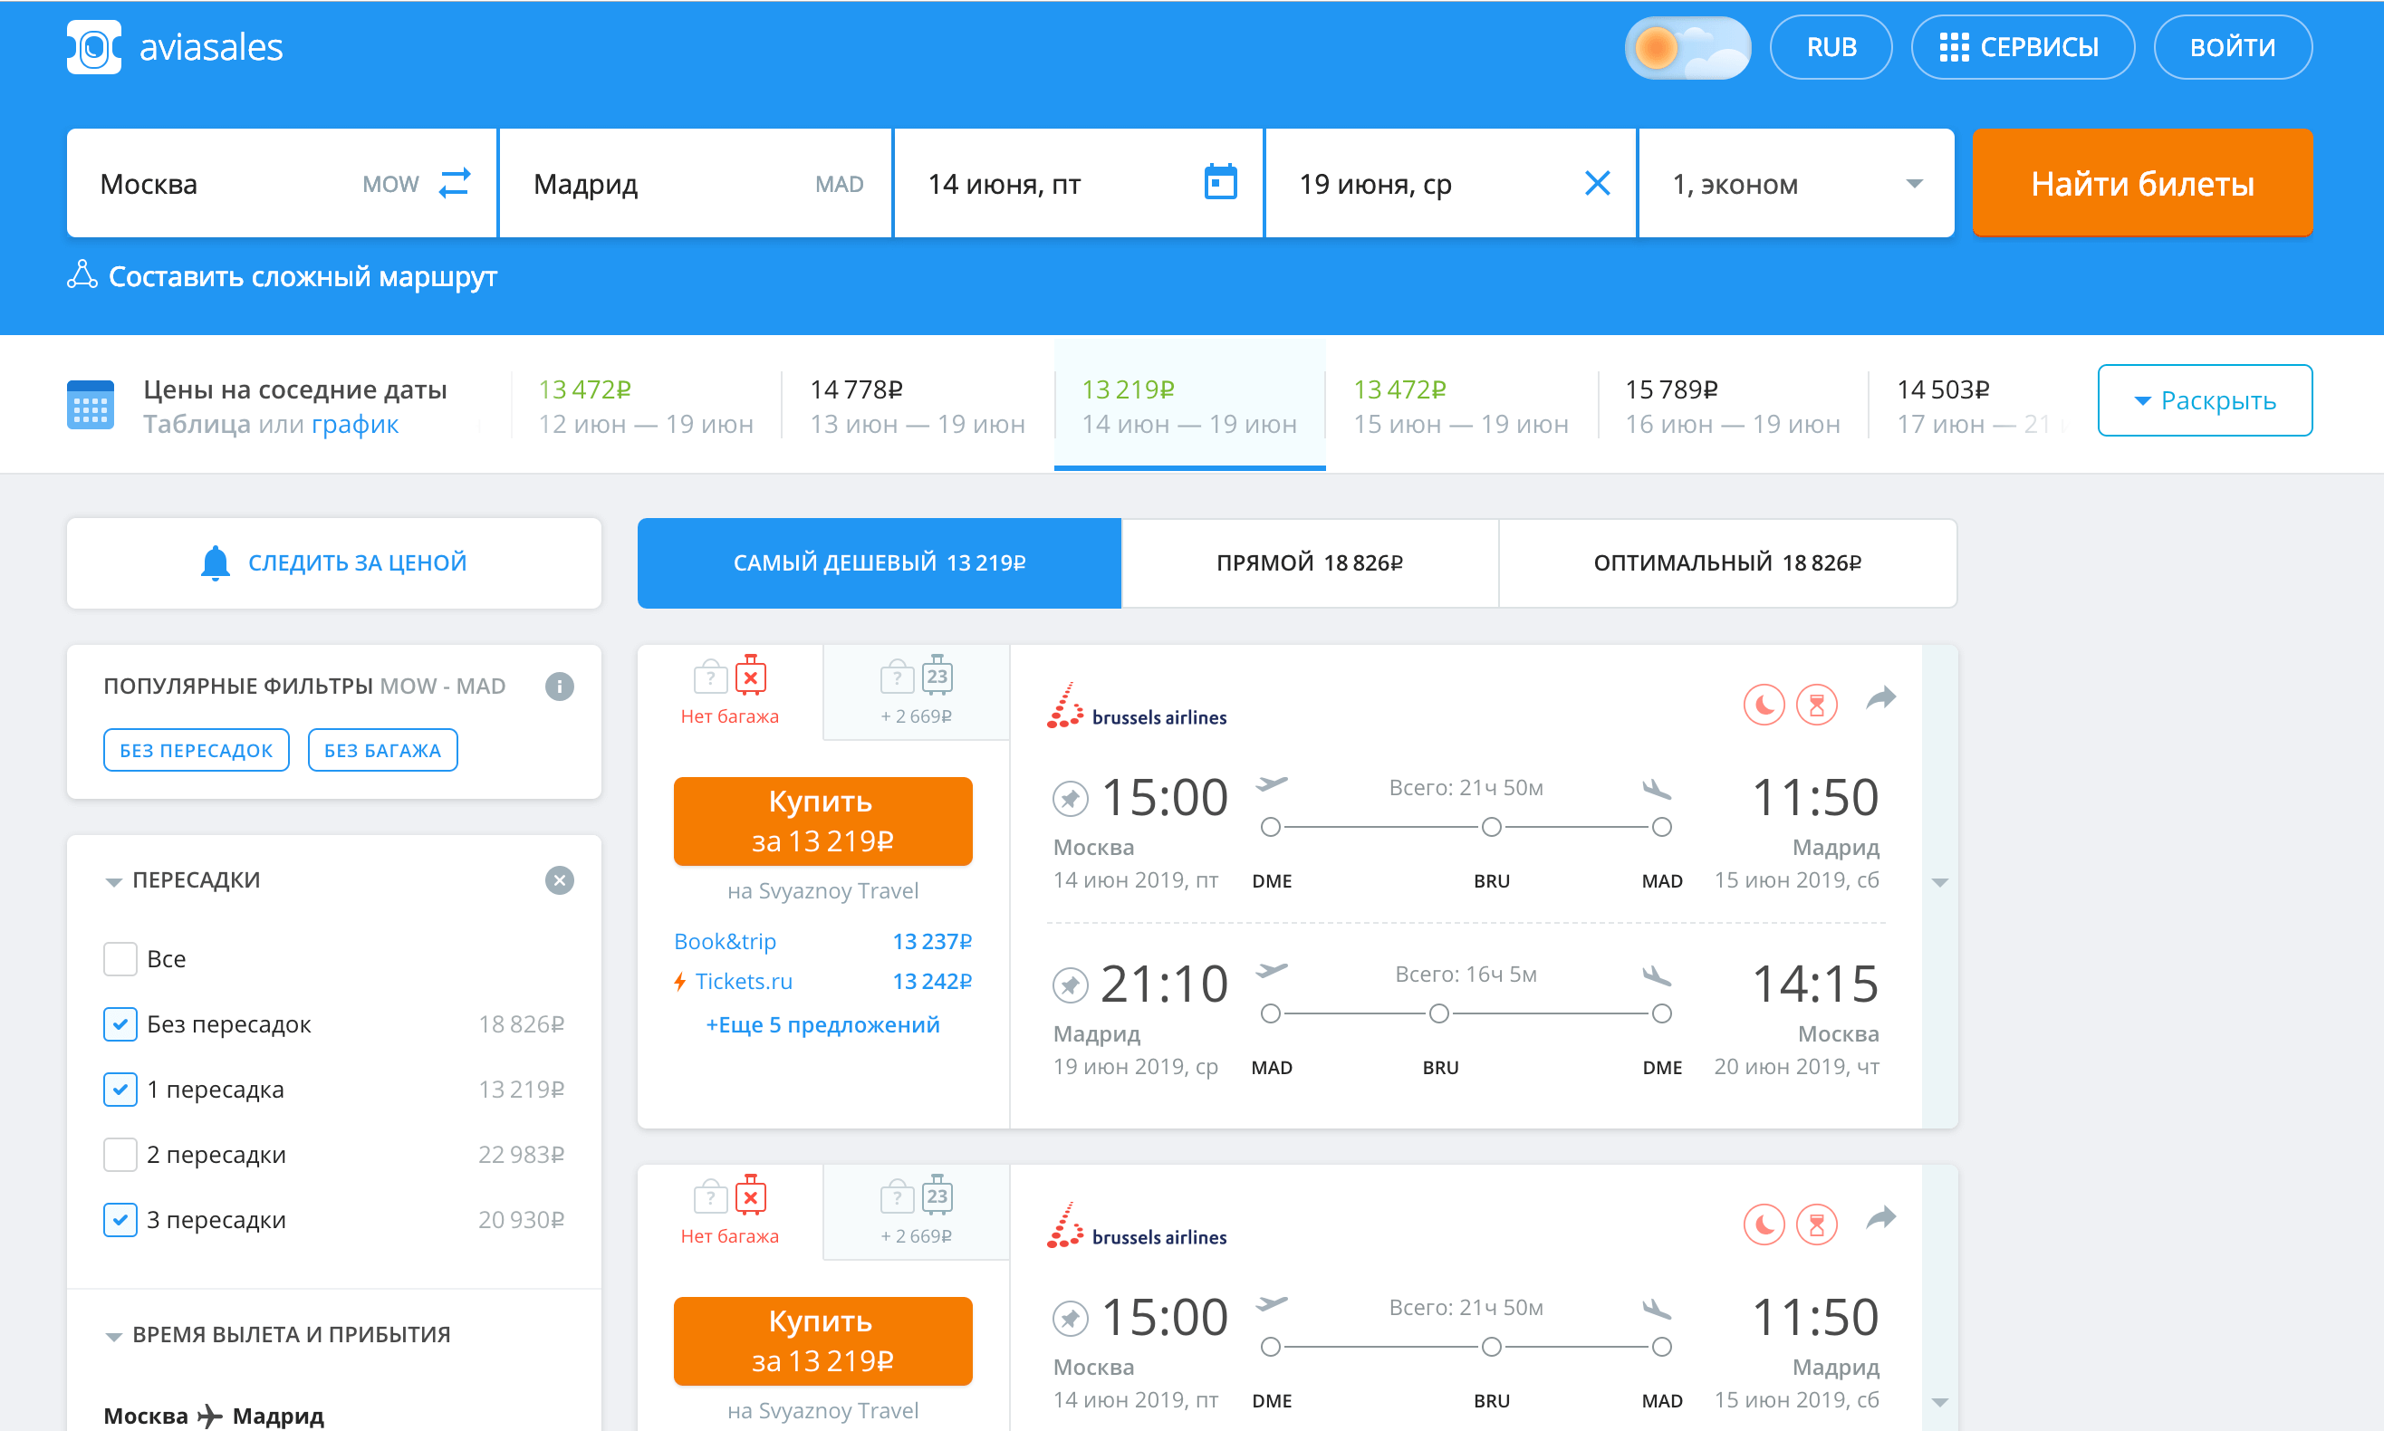Select 13 июн — 19 июн price 14 778₽

[x=918, y=406]
